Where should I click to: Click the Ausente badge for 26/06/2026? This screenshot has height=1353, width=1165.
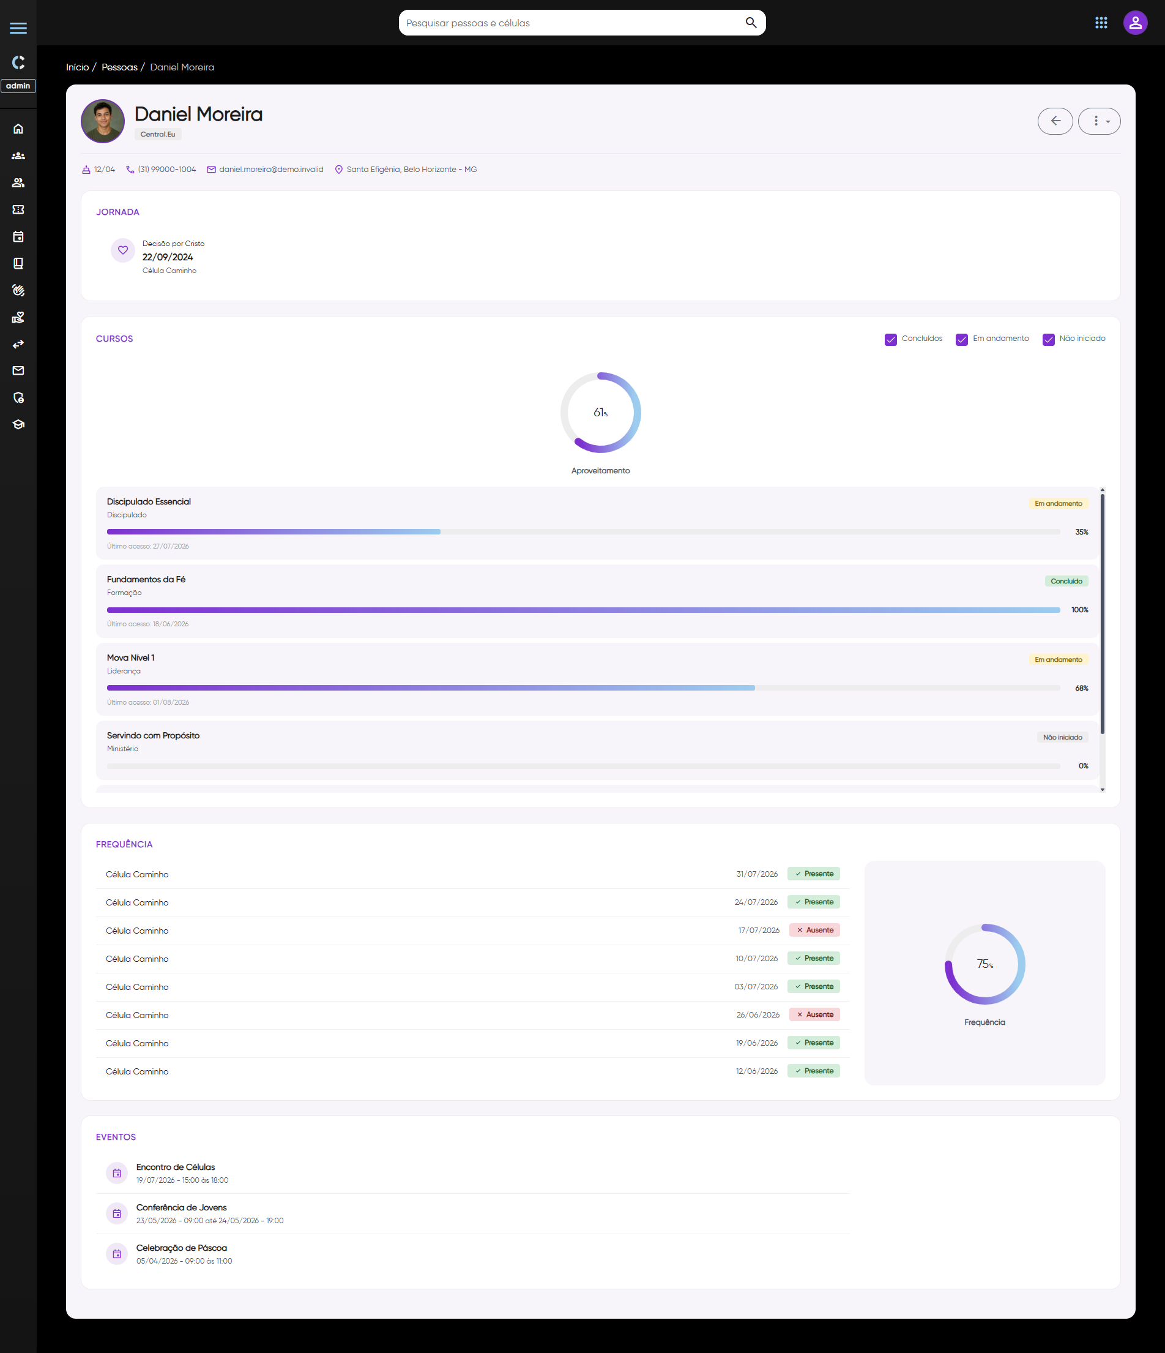tap(814, 1014)
